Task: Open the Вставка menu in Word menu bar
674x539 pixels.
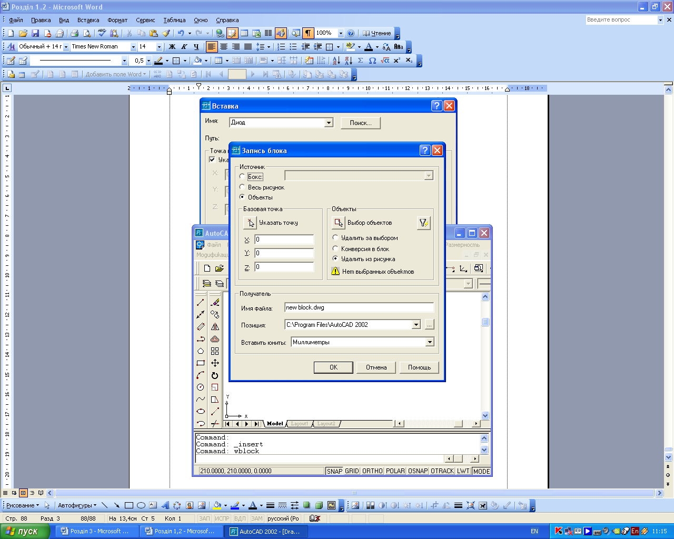Action: pos(88,20)
